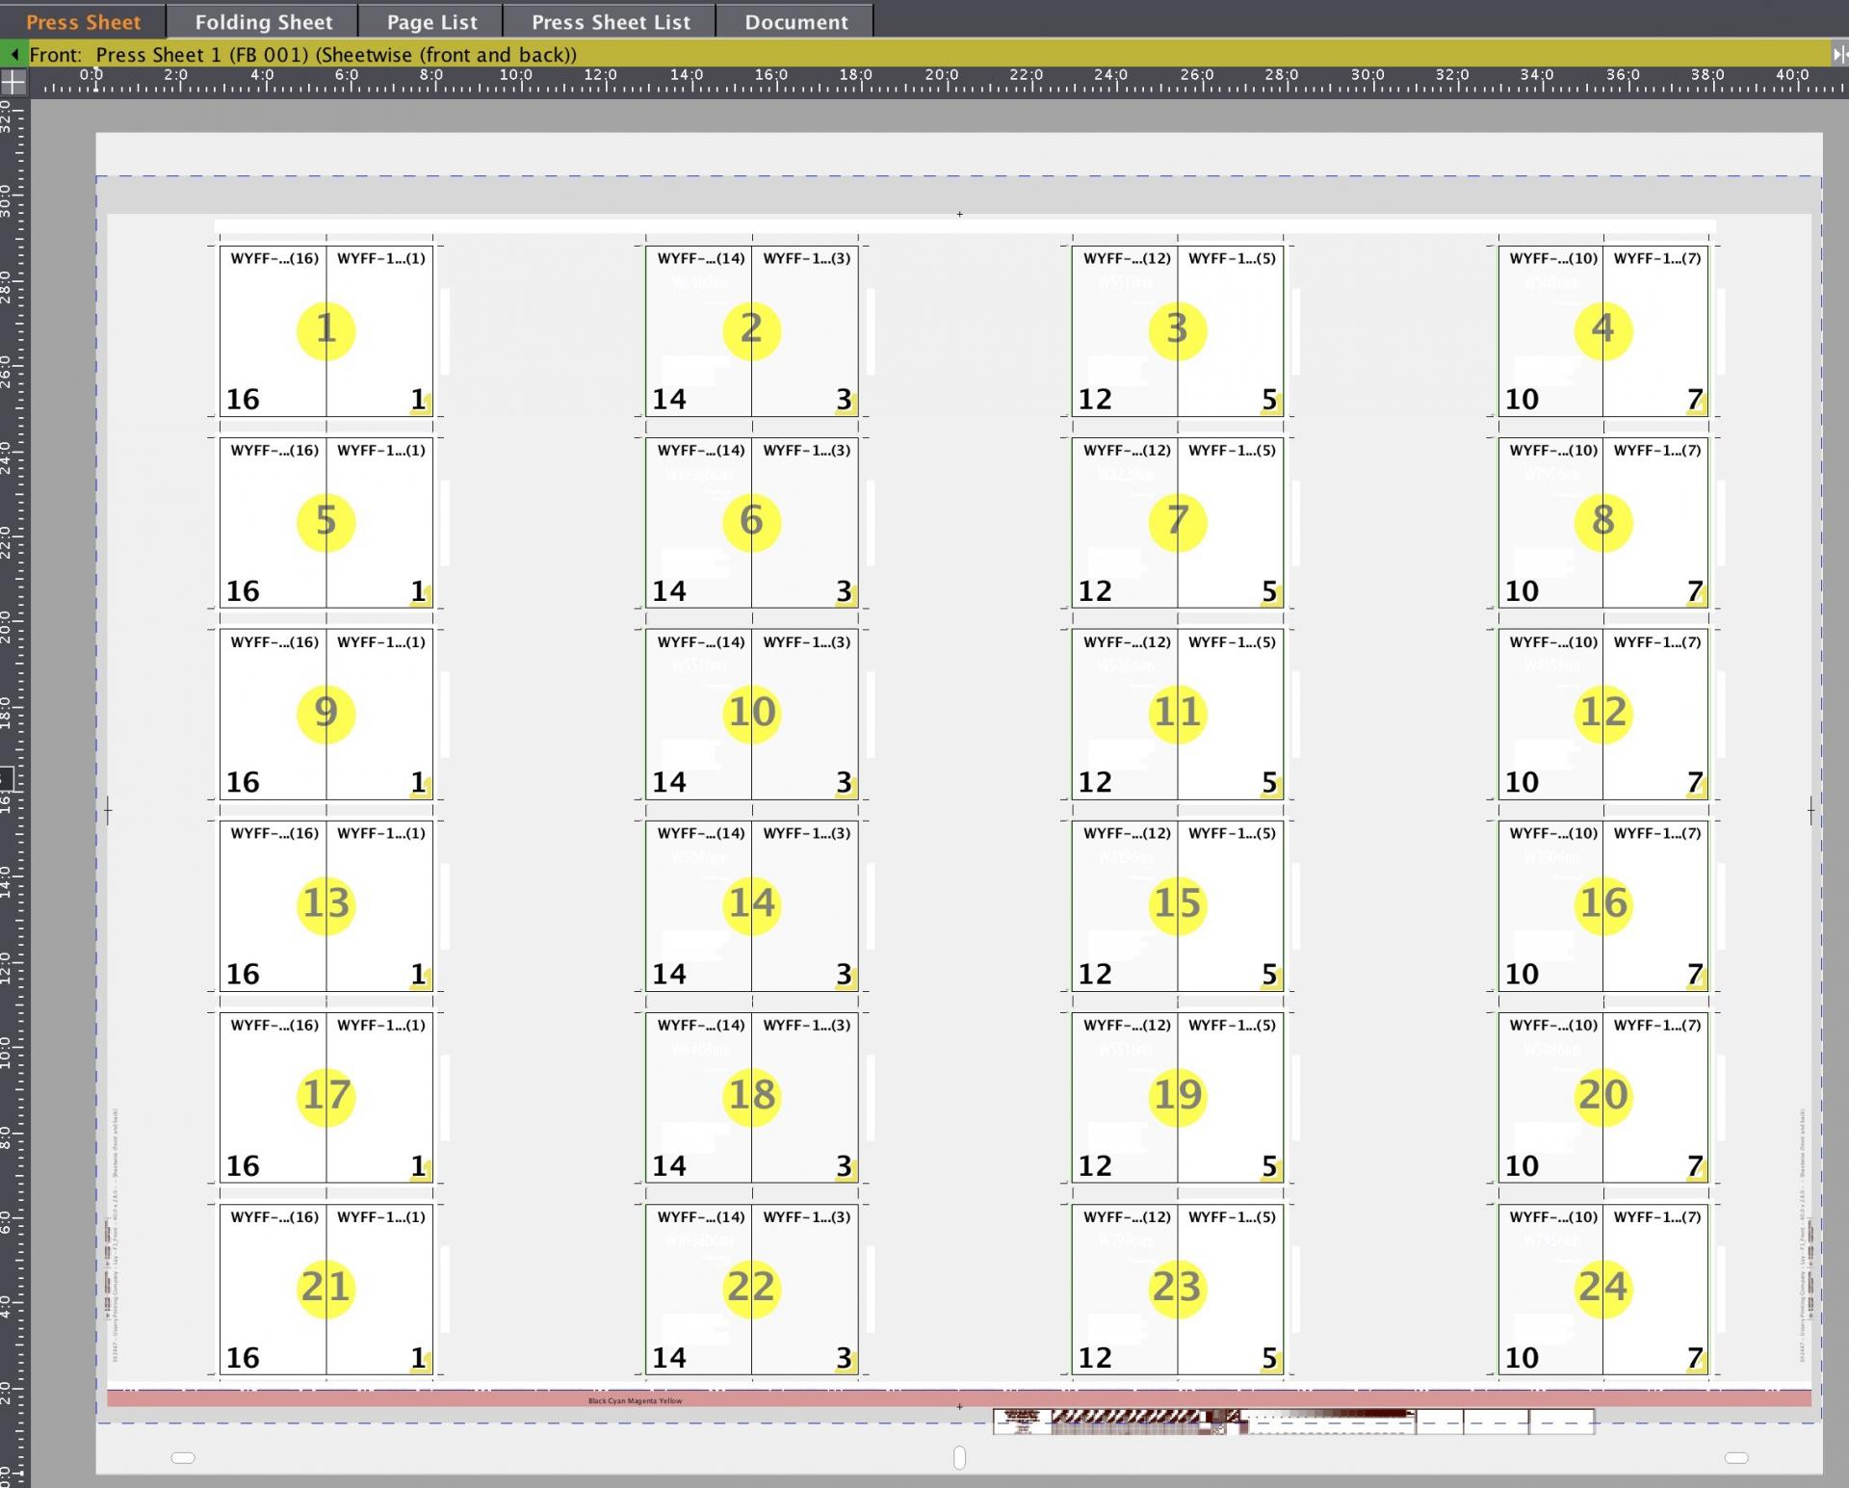Select 1-up block numbered 8
The width and height of the screenshot is (1849, 1488).
click(x=1602, y=522)
